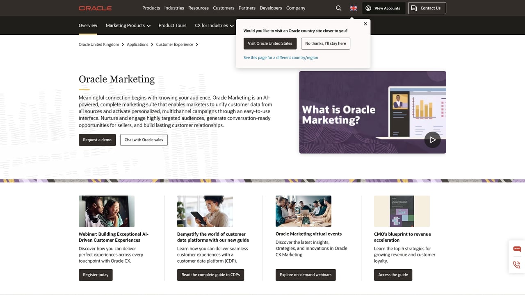Play the 'What is Oracle Marketing?' video
This screenshot has width=525, height=295.
pos(432,140)
